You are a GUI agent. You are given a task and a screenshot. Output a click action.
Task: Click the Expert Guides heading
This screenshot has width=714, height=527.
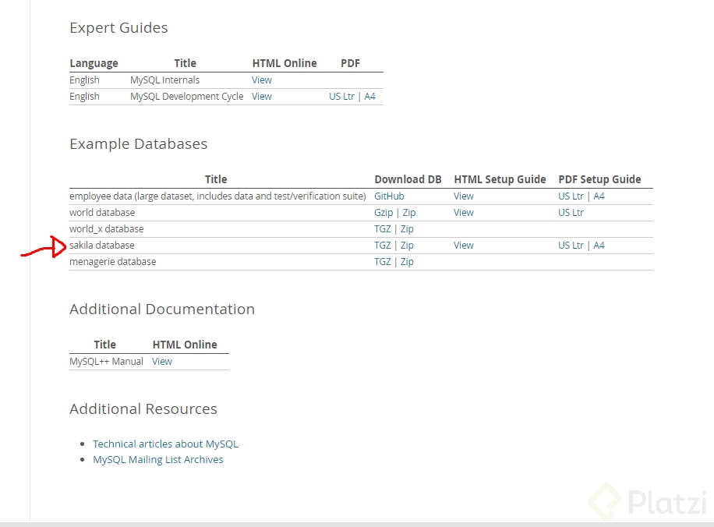click(118, 28)
